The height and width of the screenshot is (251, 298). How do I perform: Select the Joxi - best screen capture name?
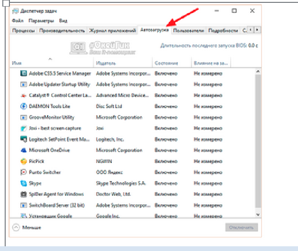click(x=55, y=128)
